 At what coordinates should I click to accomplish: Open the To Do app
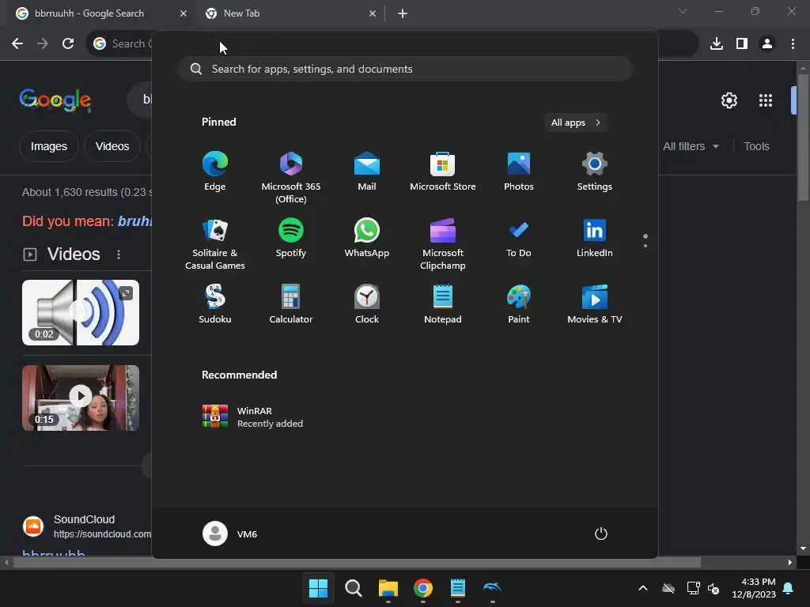pyautogui.click(x=519, y=238)
